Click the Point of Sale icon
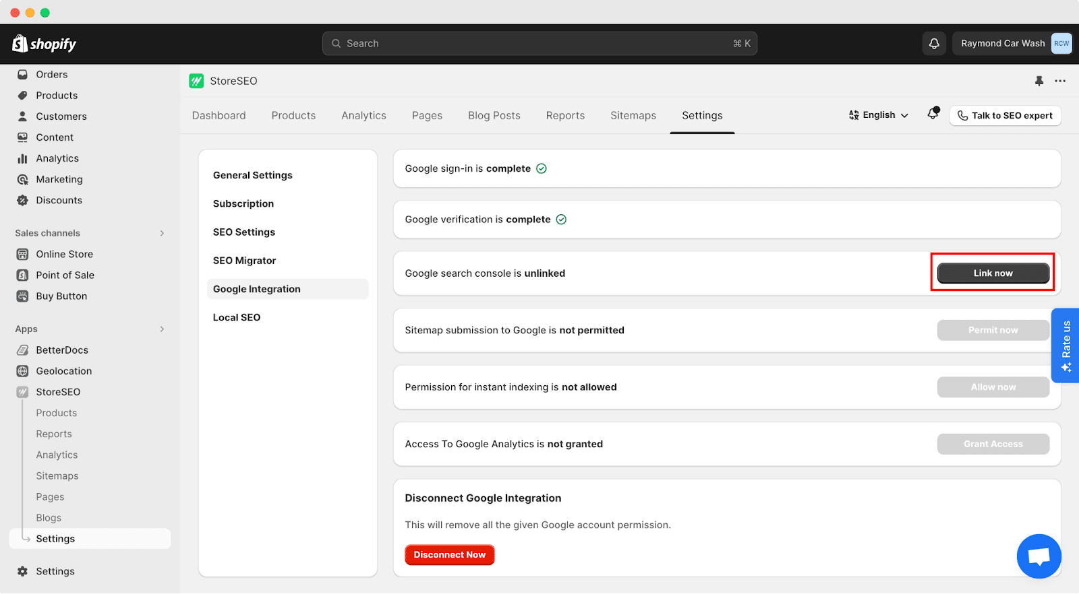Screen dimensions: 1079x594 (x=22, y=275)
